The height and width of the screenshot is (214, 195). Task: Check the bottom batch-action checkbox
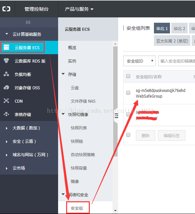click(128, 135)
